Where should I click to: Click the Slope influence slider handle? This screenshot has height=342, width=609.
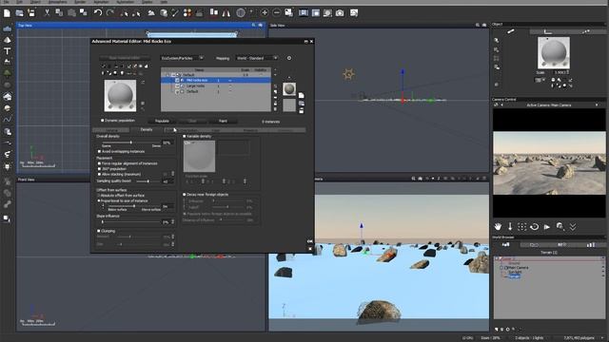[103, 222]
